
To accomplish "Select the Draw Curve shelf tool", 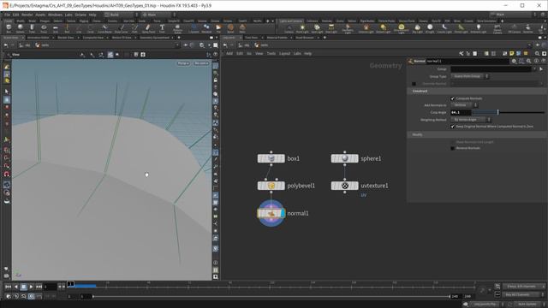I will 121,28.
